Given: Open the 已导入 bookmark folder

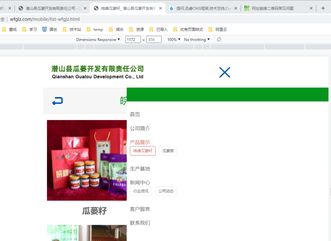Looking at the screenshot, I should click(x=159, y=29).
